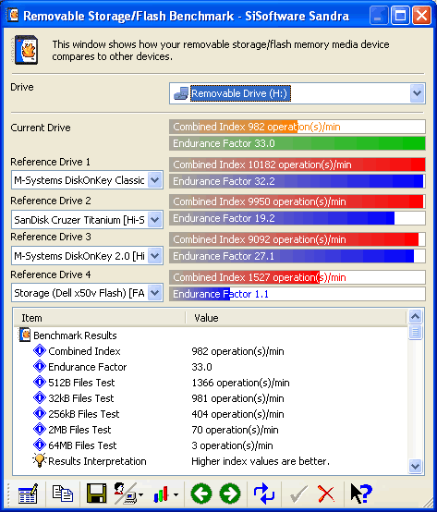Click the Item column header
The image size is (437, 512).
coord(100,318)
